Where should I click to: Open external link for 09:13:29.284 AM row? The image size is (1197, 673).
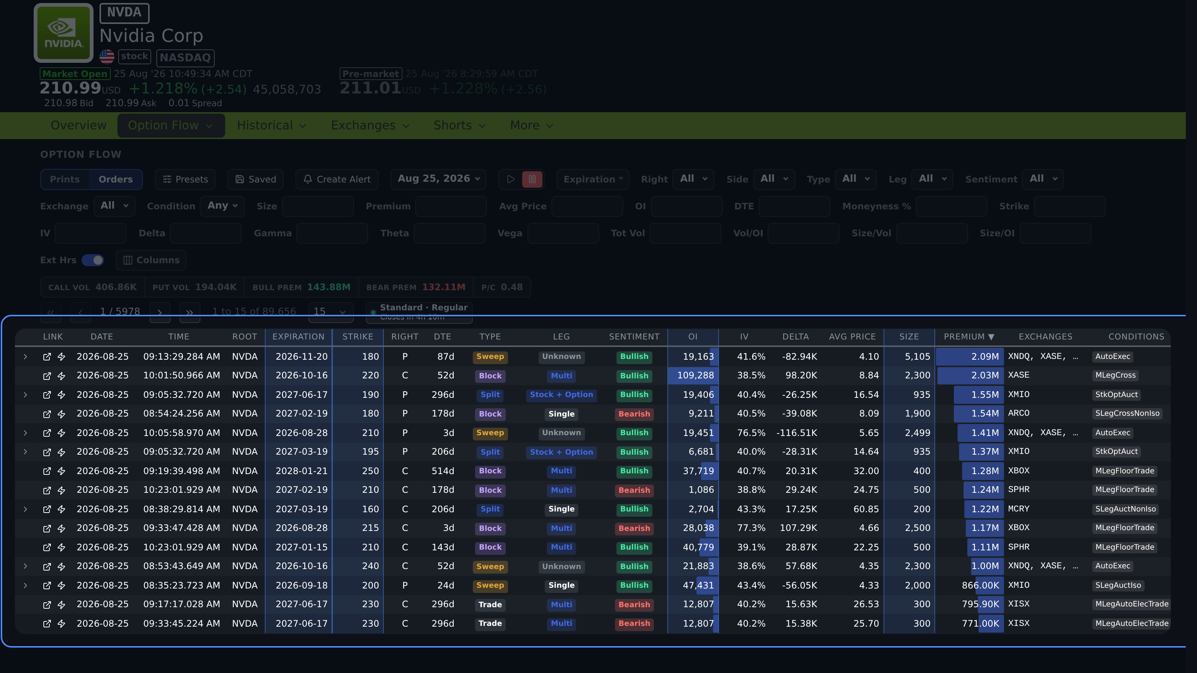pyautogui.click(x=47, y=357)
